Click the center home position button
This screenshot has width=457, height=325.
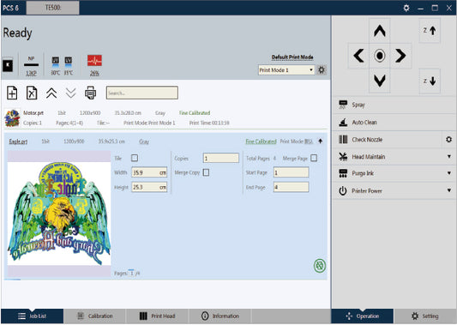380,56
